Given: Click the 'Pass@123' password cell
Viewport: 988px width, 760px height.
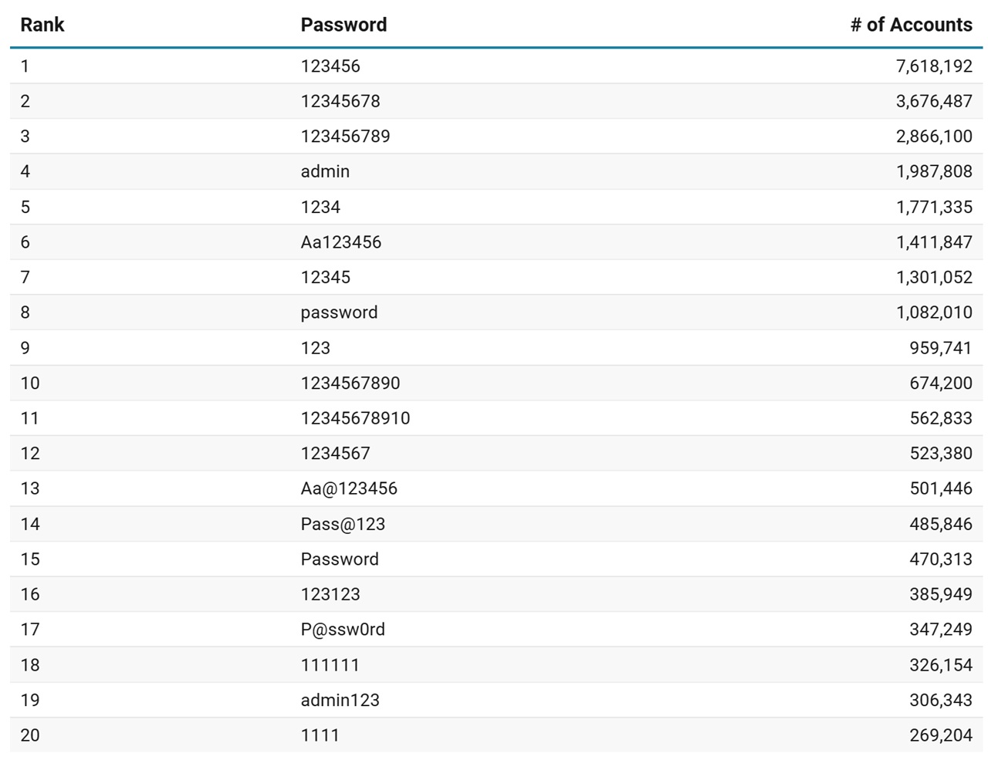Looking at the screenshot, I should (343, 525).
